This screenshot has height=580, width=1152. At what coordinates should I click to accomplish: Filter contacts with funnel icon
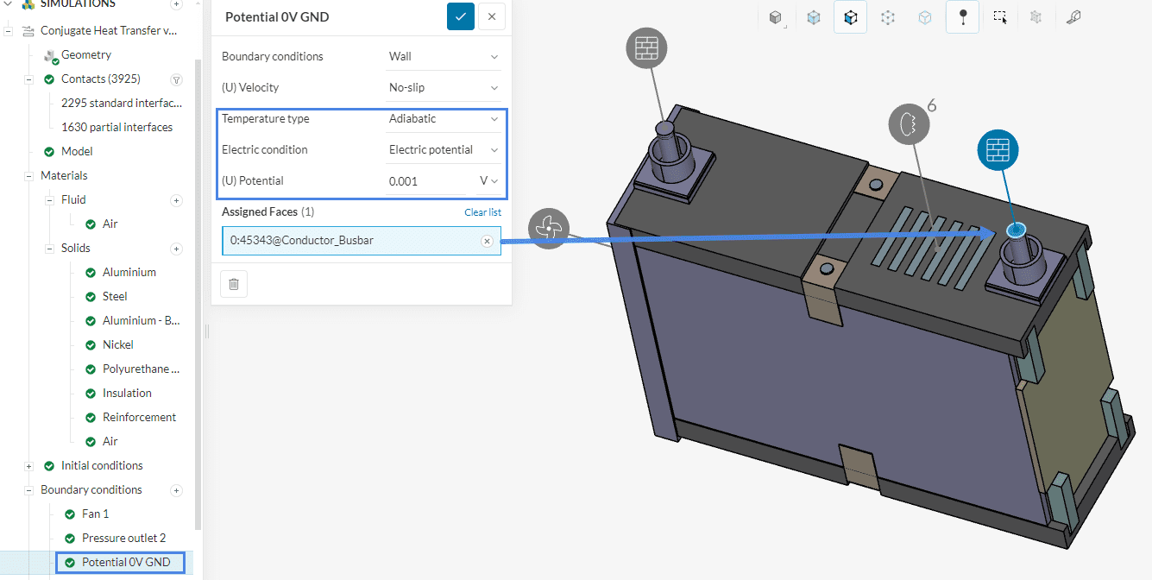(x=177, y=79)
